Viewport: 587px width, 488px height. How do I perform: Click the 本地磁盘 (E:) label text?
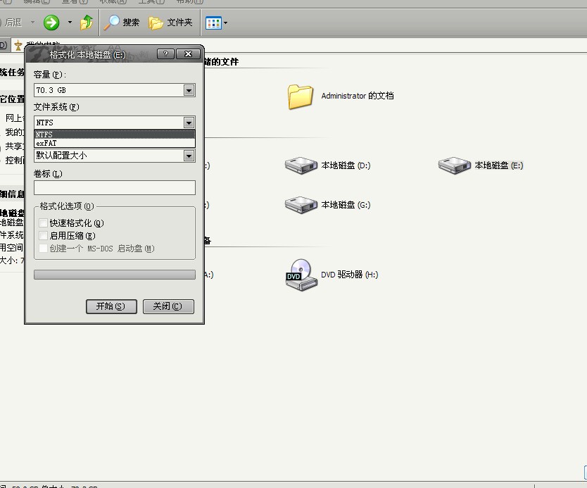coord(498,165)
